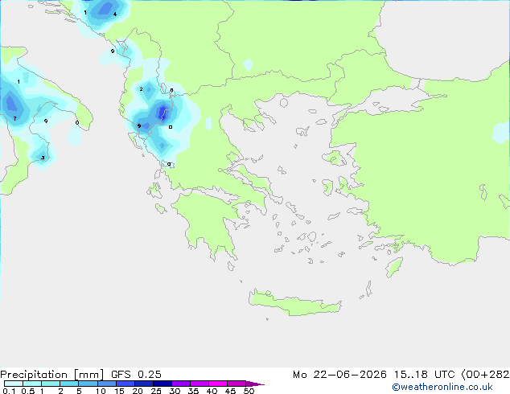
Task: Click the 40–45 mm magenta legend swatch
Action: pos(218,384)
